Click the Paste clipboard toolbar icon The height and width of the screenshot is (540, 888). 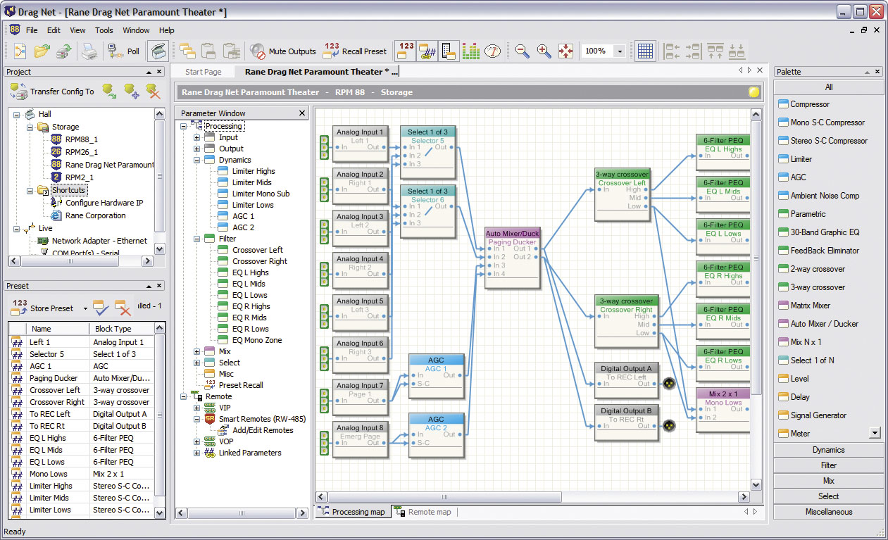coord(208,51)
